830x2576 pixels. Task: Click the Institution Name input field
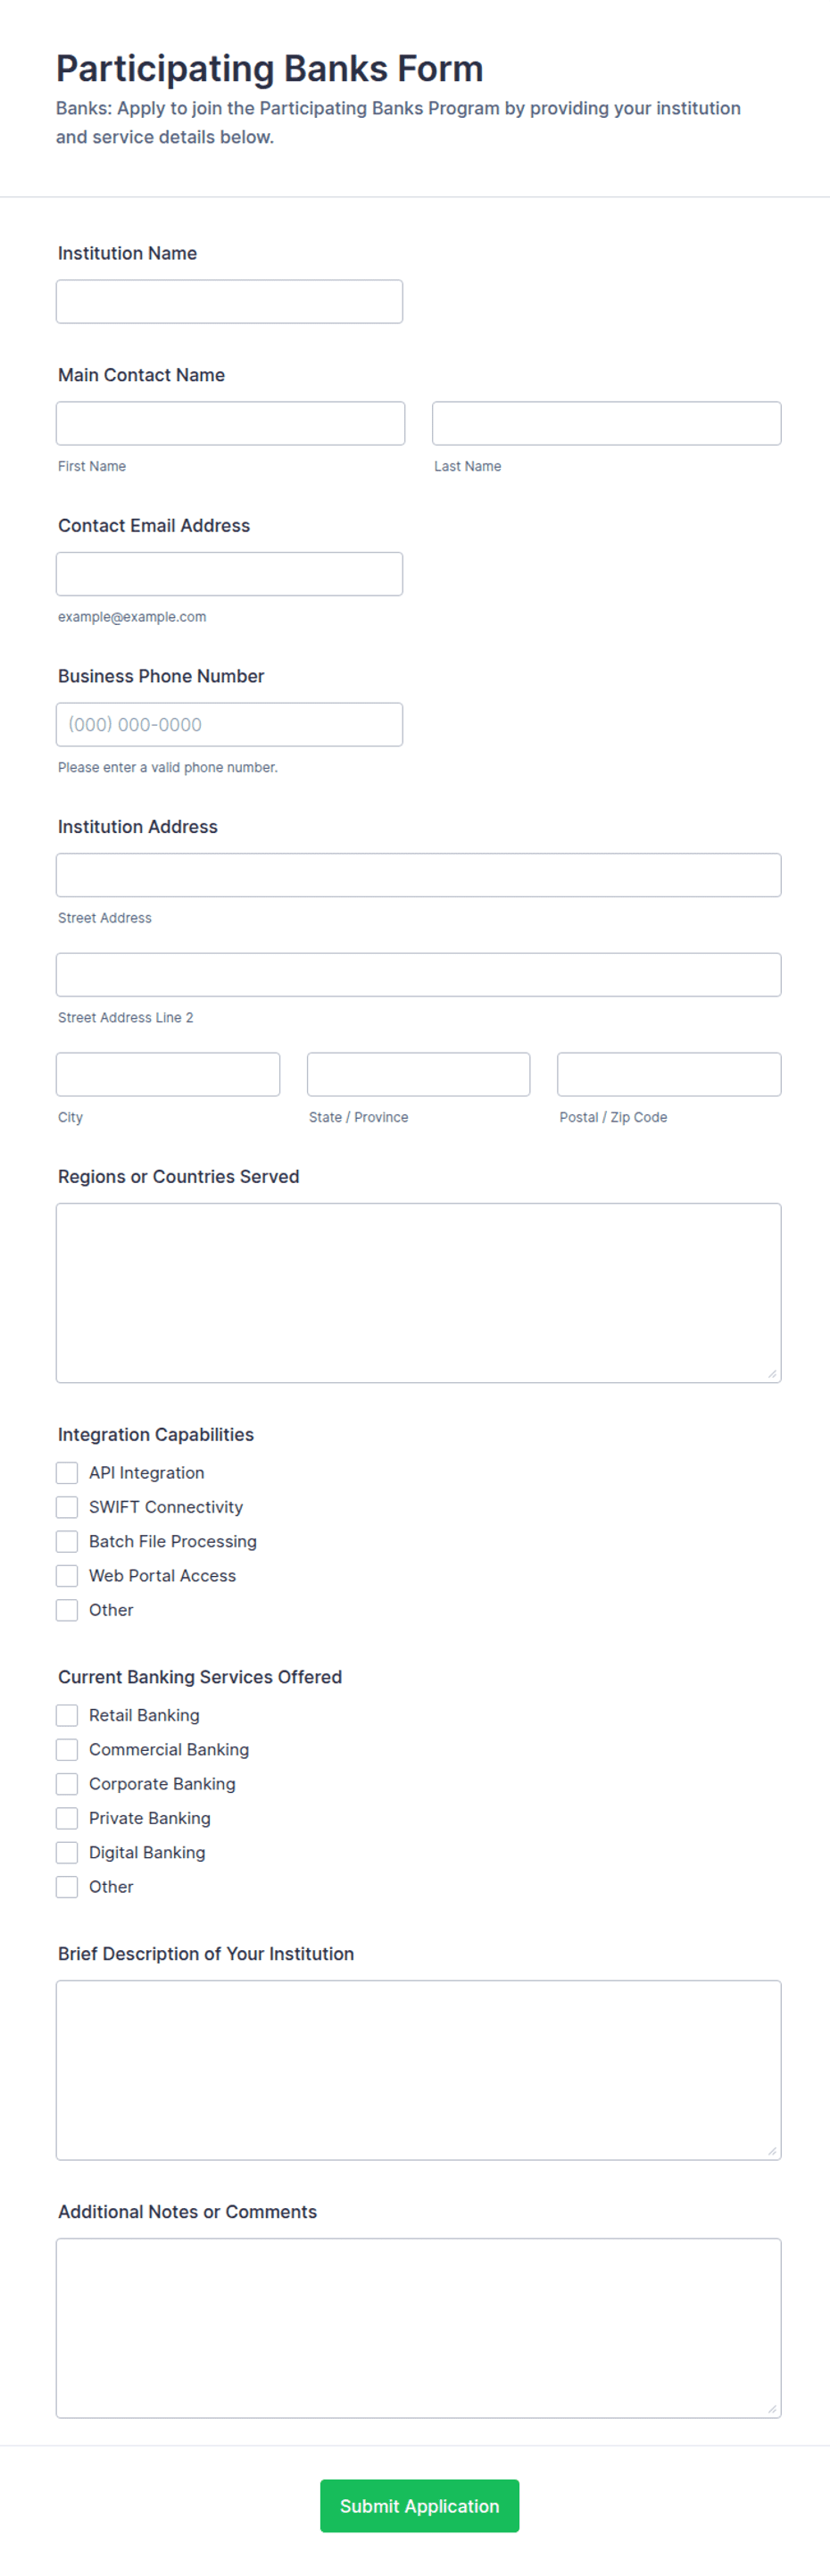(x=229, y=301)
